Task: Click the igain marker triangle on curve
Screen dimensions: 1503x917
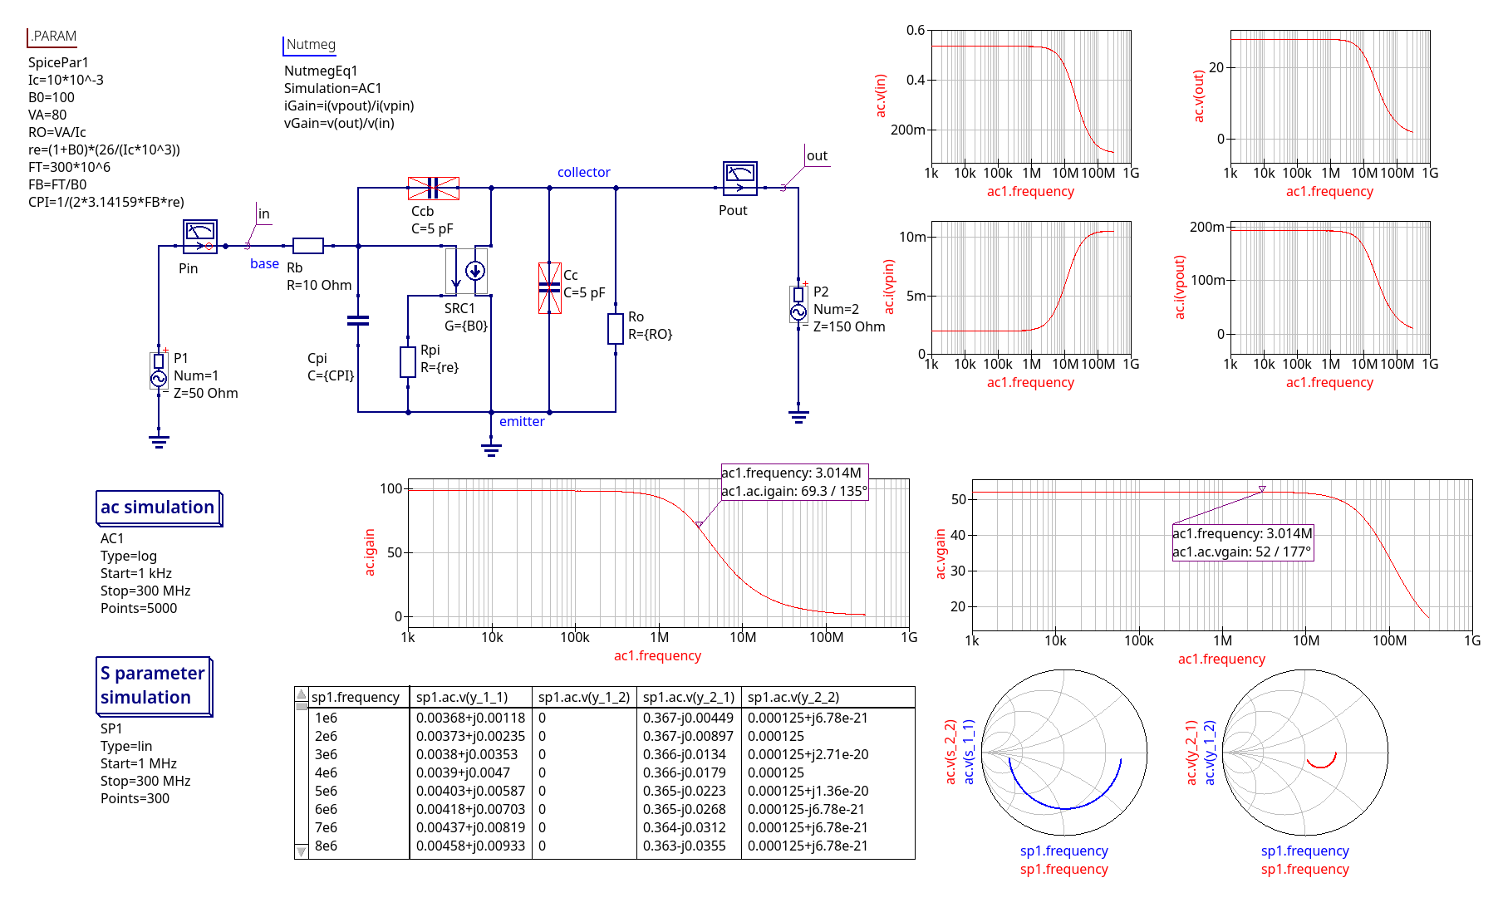Action: tap(700, 525)
